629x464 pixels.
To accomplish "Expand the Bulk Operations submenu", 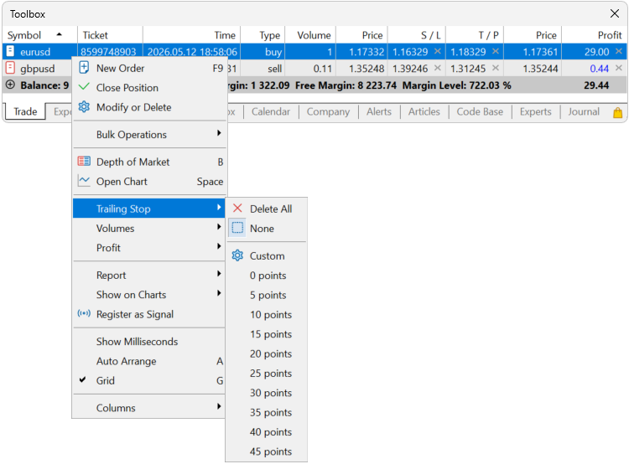I will click(148, 134).
